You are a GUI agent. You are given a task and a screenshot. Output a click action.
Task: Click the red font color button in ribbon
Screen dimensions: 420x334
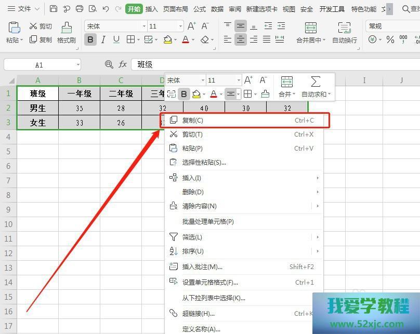pos(186,39)
